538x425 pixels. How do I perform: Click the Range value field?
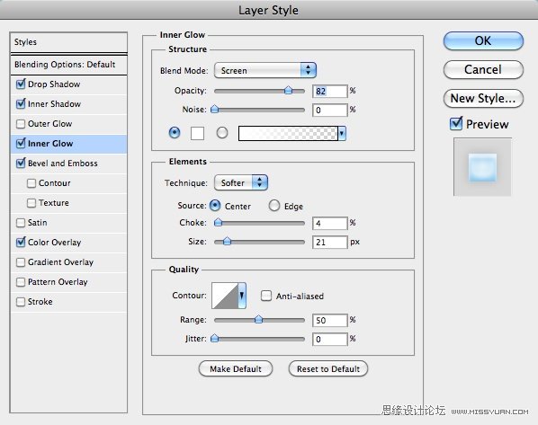click(x=330, y=321)
